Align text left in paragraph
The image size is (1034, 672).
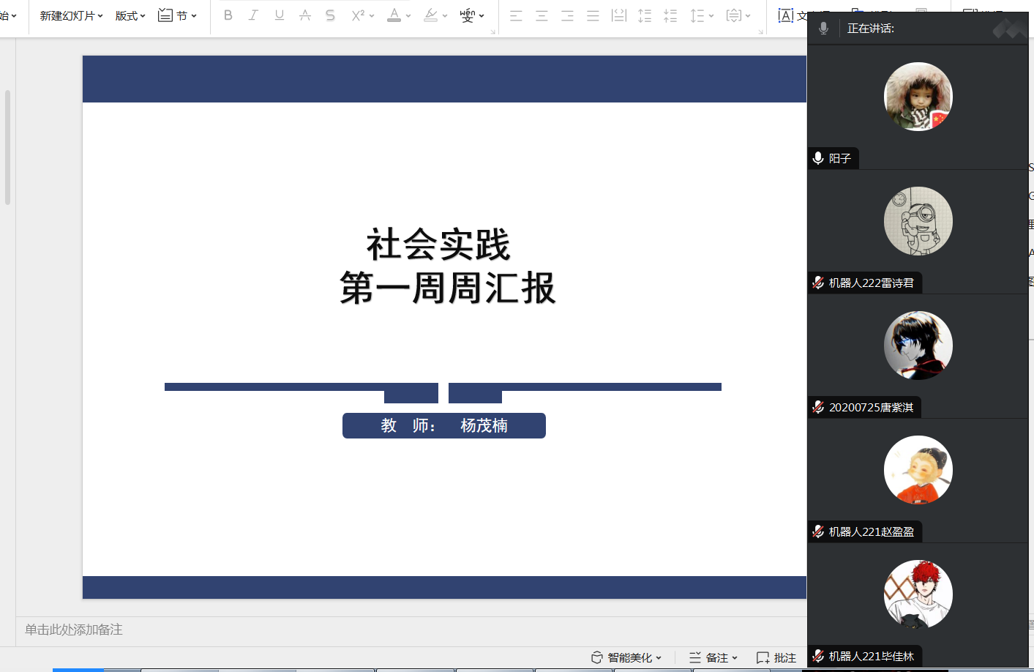[x=516, y=15]
